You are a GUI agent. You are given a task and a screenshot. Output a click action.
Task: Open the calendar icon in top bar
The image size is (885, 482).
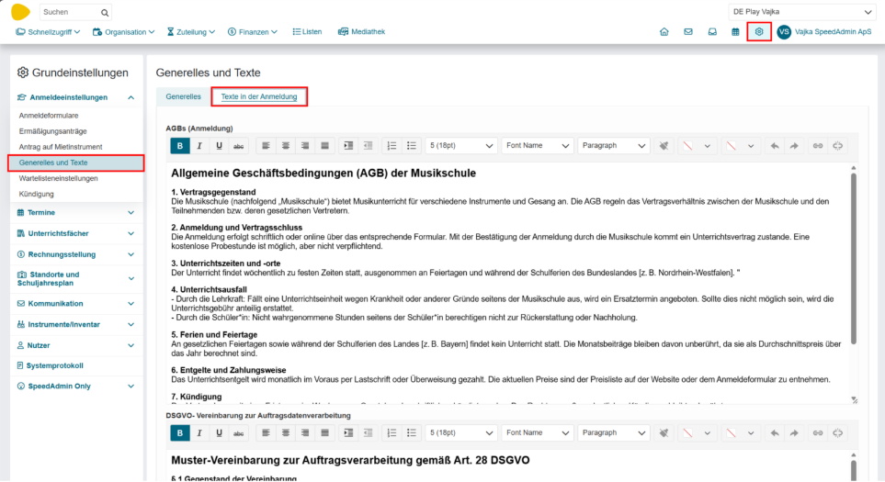pos(735,31)
